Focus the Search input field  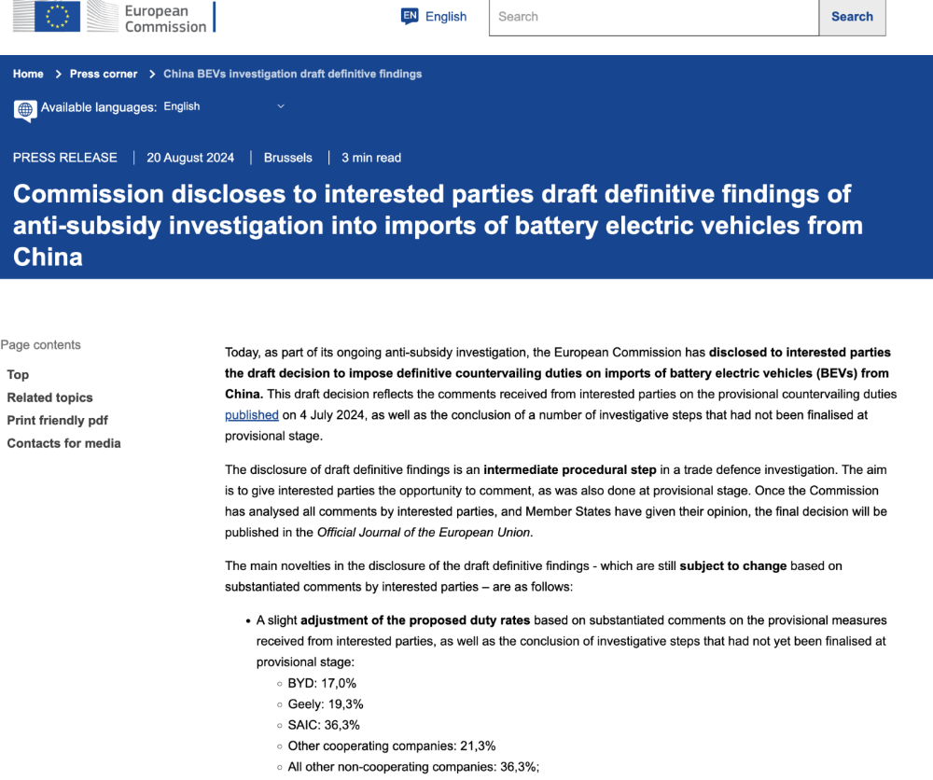[654, 17]
